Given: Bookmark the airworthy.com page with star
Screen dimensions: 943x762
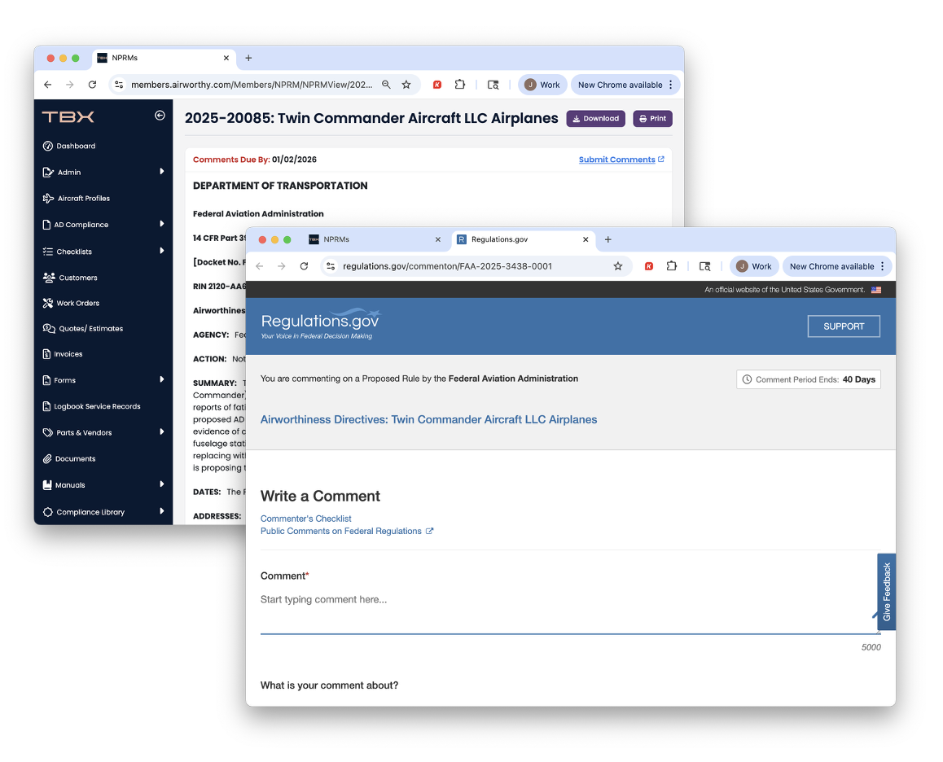Looking at the screenshot, I should click(x=406, y=85).
